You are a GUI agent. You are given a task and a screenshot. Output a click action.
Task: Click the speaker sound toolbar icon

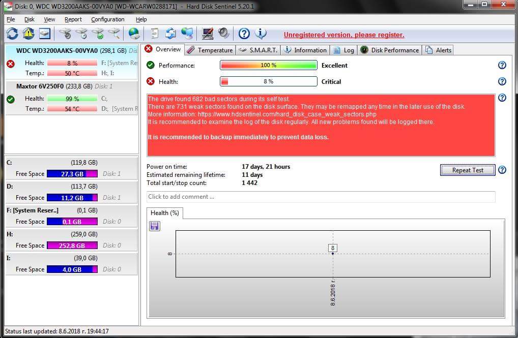(224, 34)
